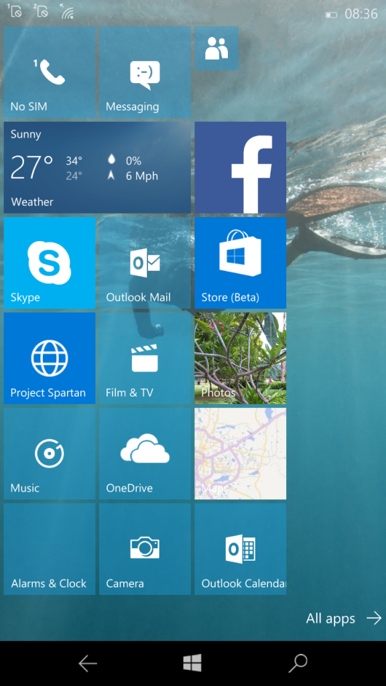The height and width of the screenshot is (686, 386).
Task: Launch Project Spartan browser
Action: pyautogui.click(x=50, y=358)
